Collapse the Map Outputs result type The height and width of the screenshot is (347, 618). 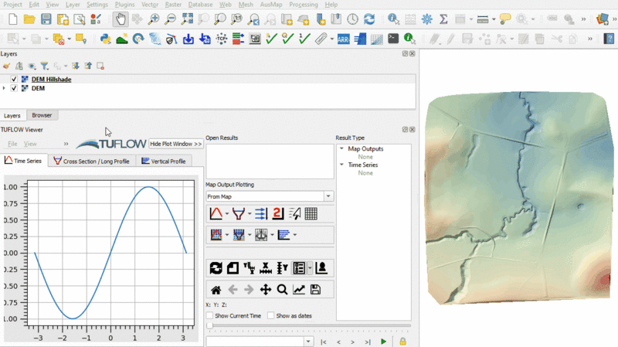click(x=341, y=148)
